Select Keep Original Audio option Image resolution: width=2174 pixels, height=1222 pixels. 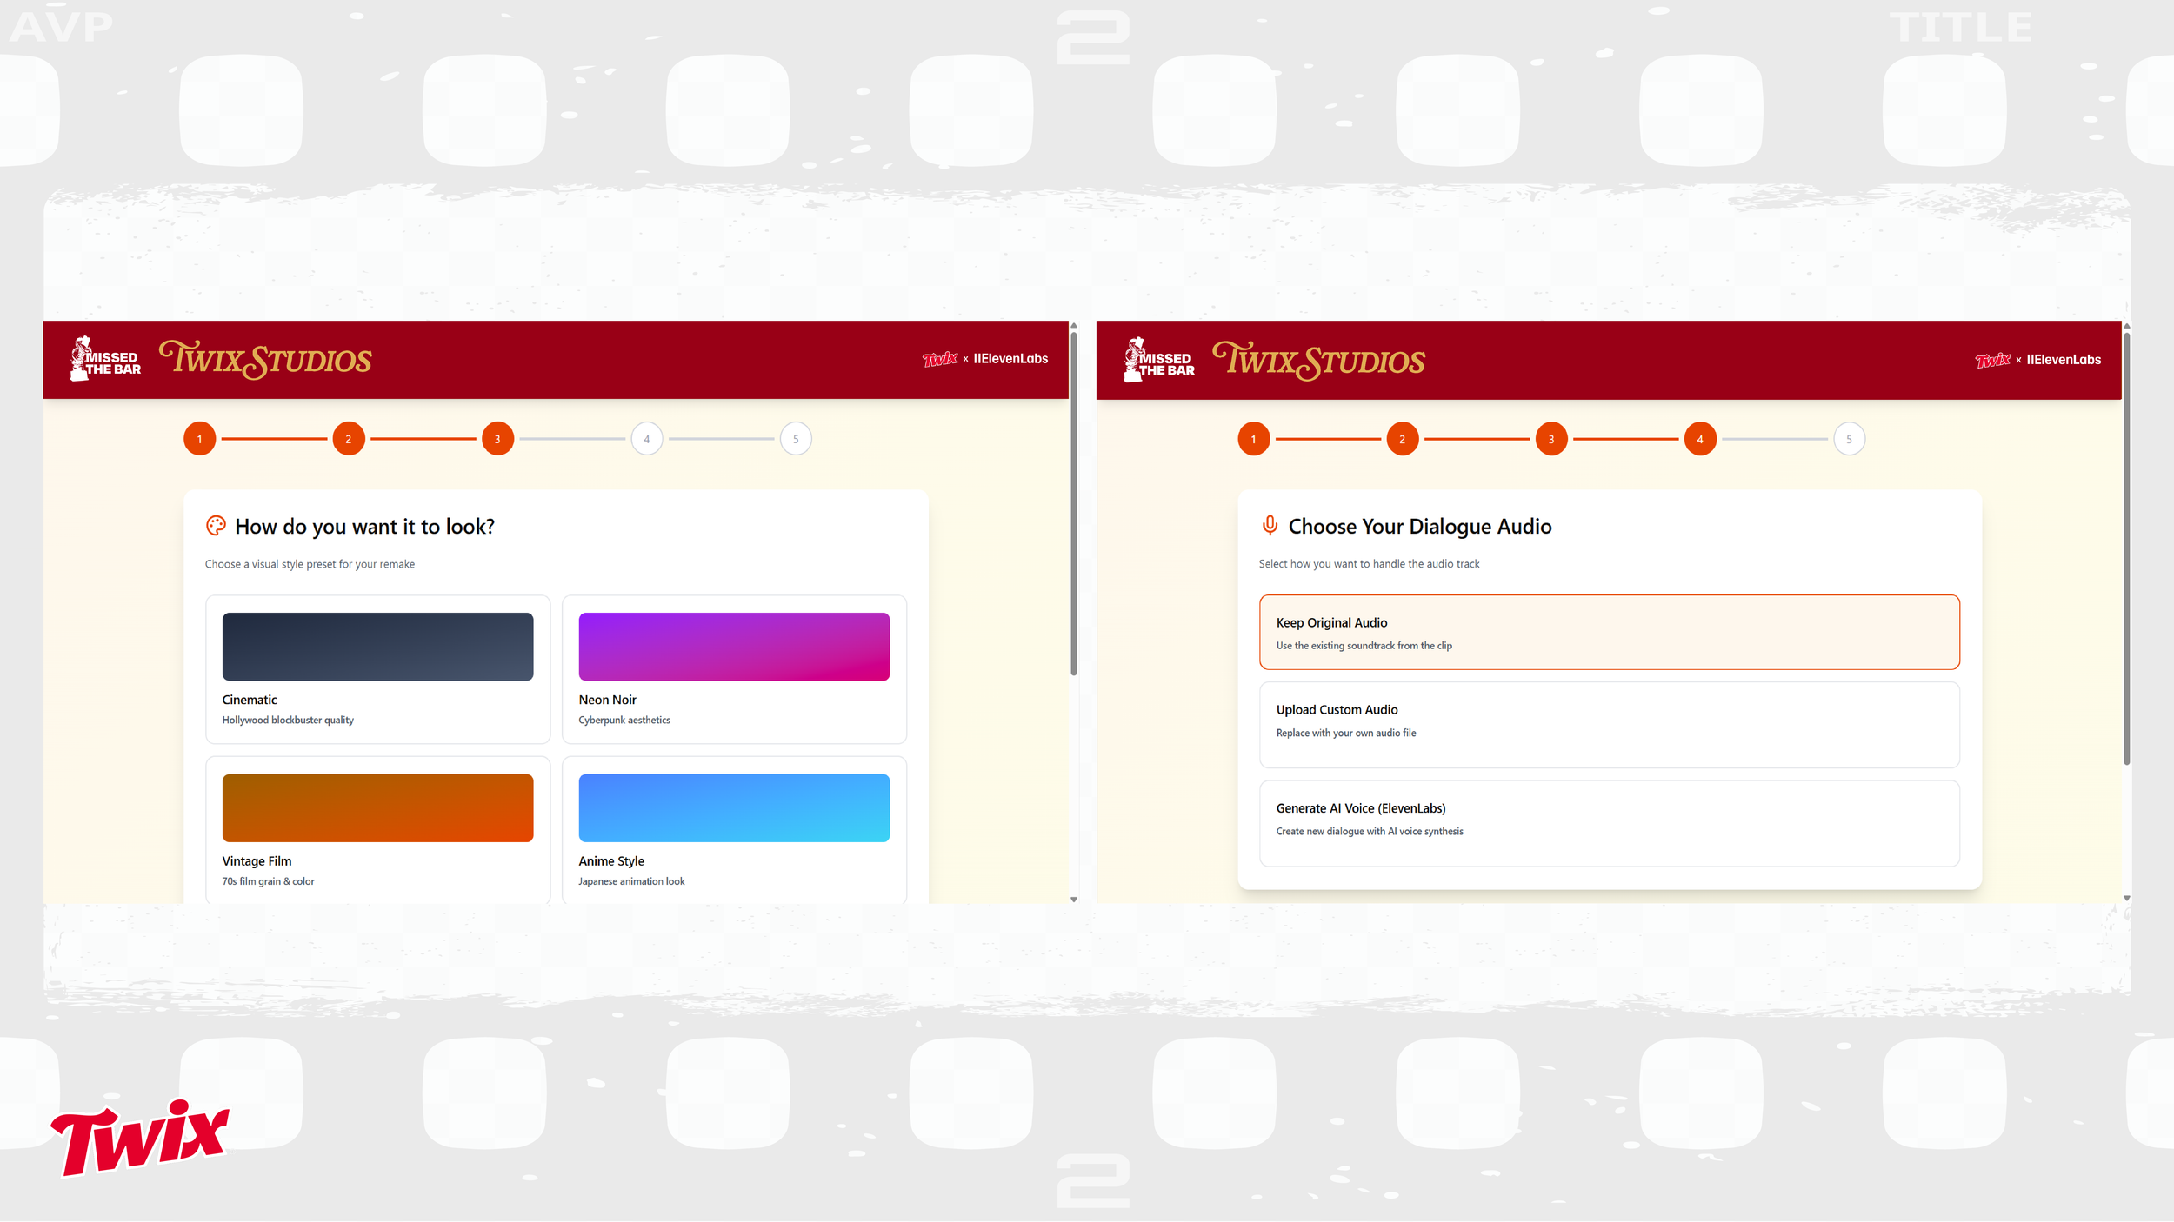point(1609,633)
